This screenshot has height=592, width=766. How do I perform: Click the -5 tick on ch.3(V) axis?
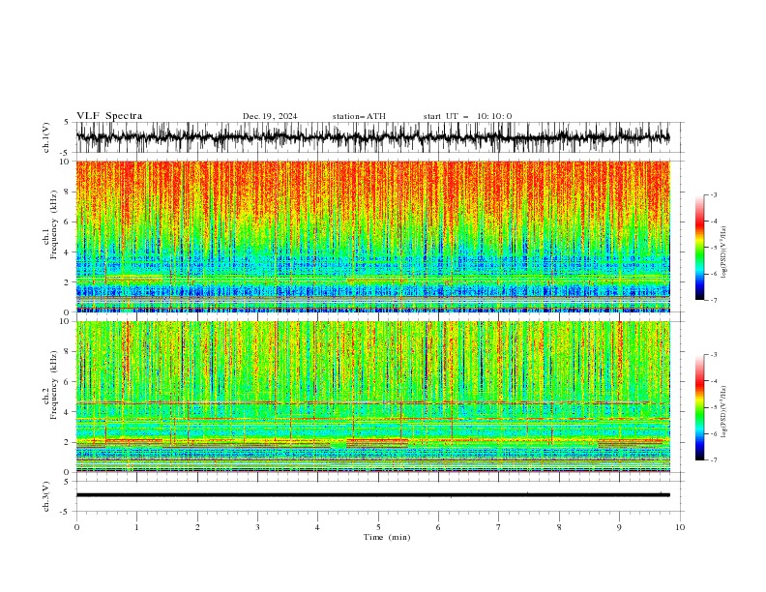coord(65,512)
